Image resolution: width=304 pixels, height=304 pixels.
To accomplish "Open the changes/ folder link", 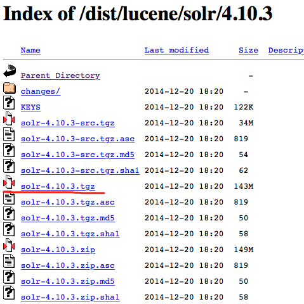I will [41, 91].
